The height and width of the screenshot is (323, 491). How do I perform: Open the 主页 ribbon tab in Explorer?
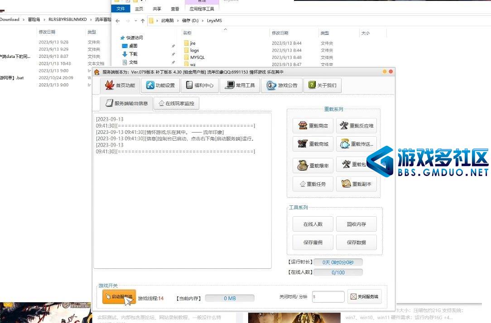click(139, 9)
